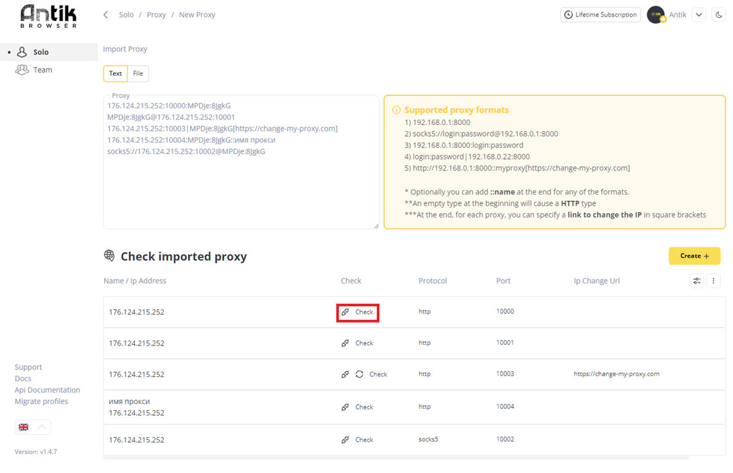Click the textarea resize handle corner
This screenshot has height=473, width=733.
pos(376,226)
